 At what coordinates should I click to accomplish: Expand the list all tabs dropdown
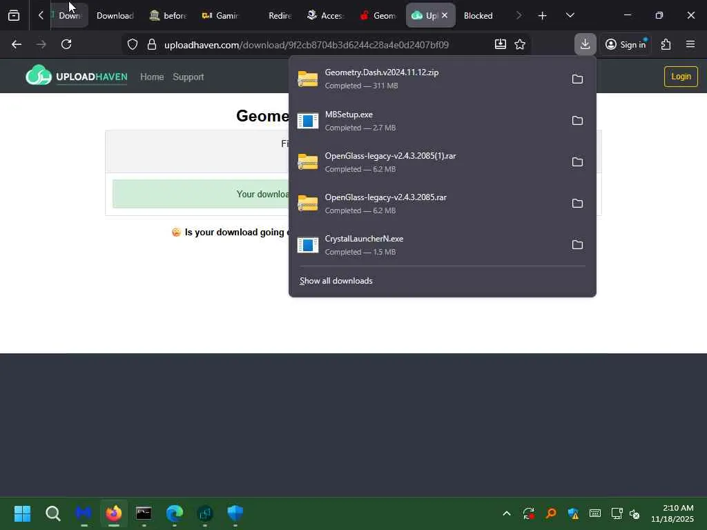click(x=570, y=15)
